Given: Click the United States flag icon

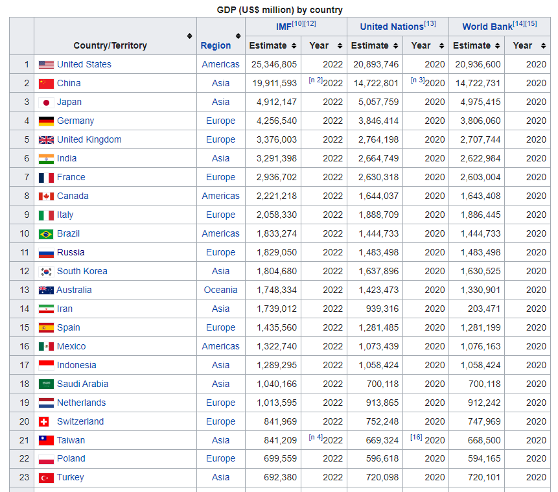Looking at the screenshot, I should (46, 65).
